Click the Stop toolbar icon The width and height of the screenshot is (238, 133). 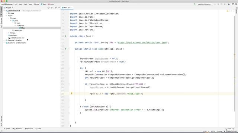pyautogui.click(x=225, y=4)
